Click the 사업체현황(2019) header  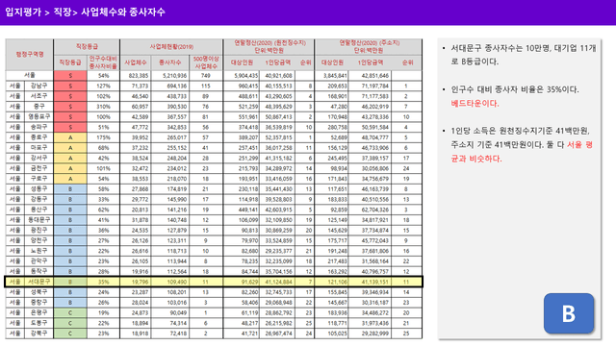point(171,47)
